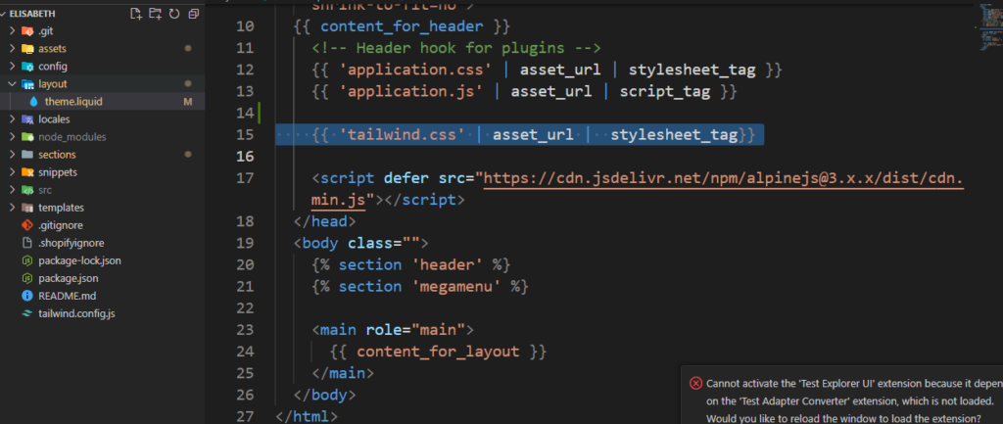The image size is (1003, 424).
Task: Expand the templates folder chevron
Action: (x=12, y=208)
